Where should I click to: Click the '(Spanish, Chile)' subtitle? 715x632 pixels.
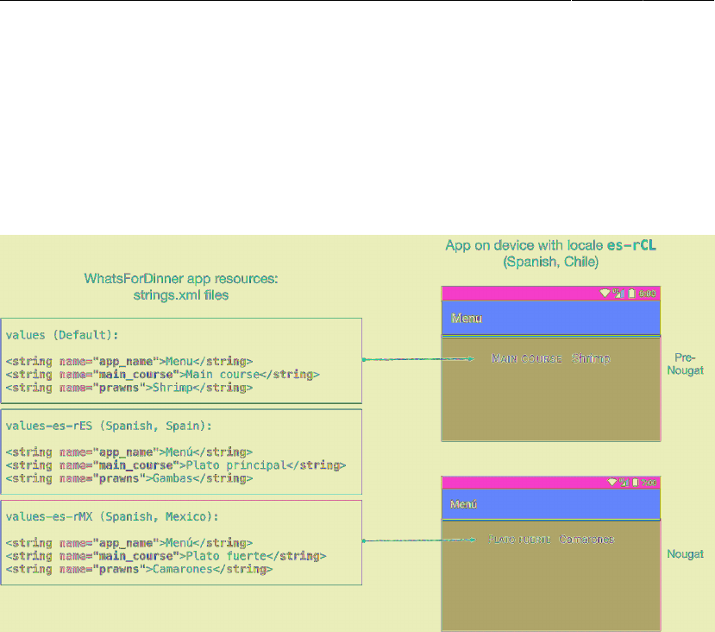[551, 262]
